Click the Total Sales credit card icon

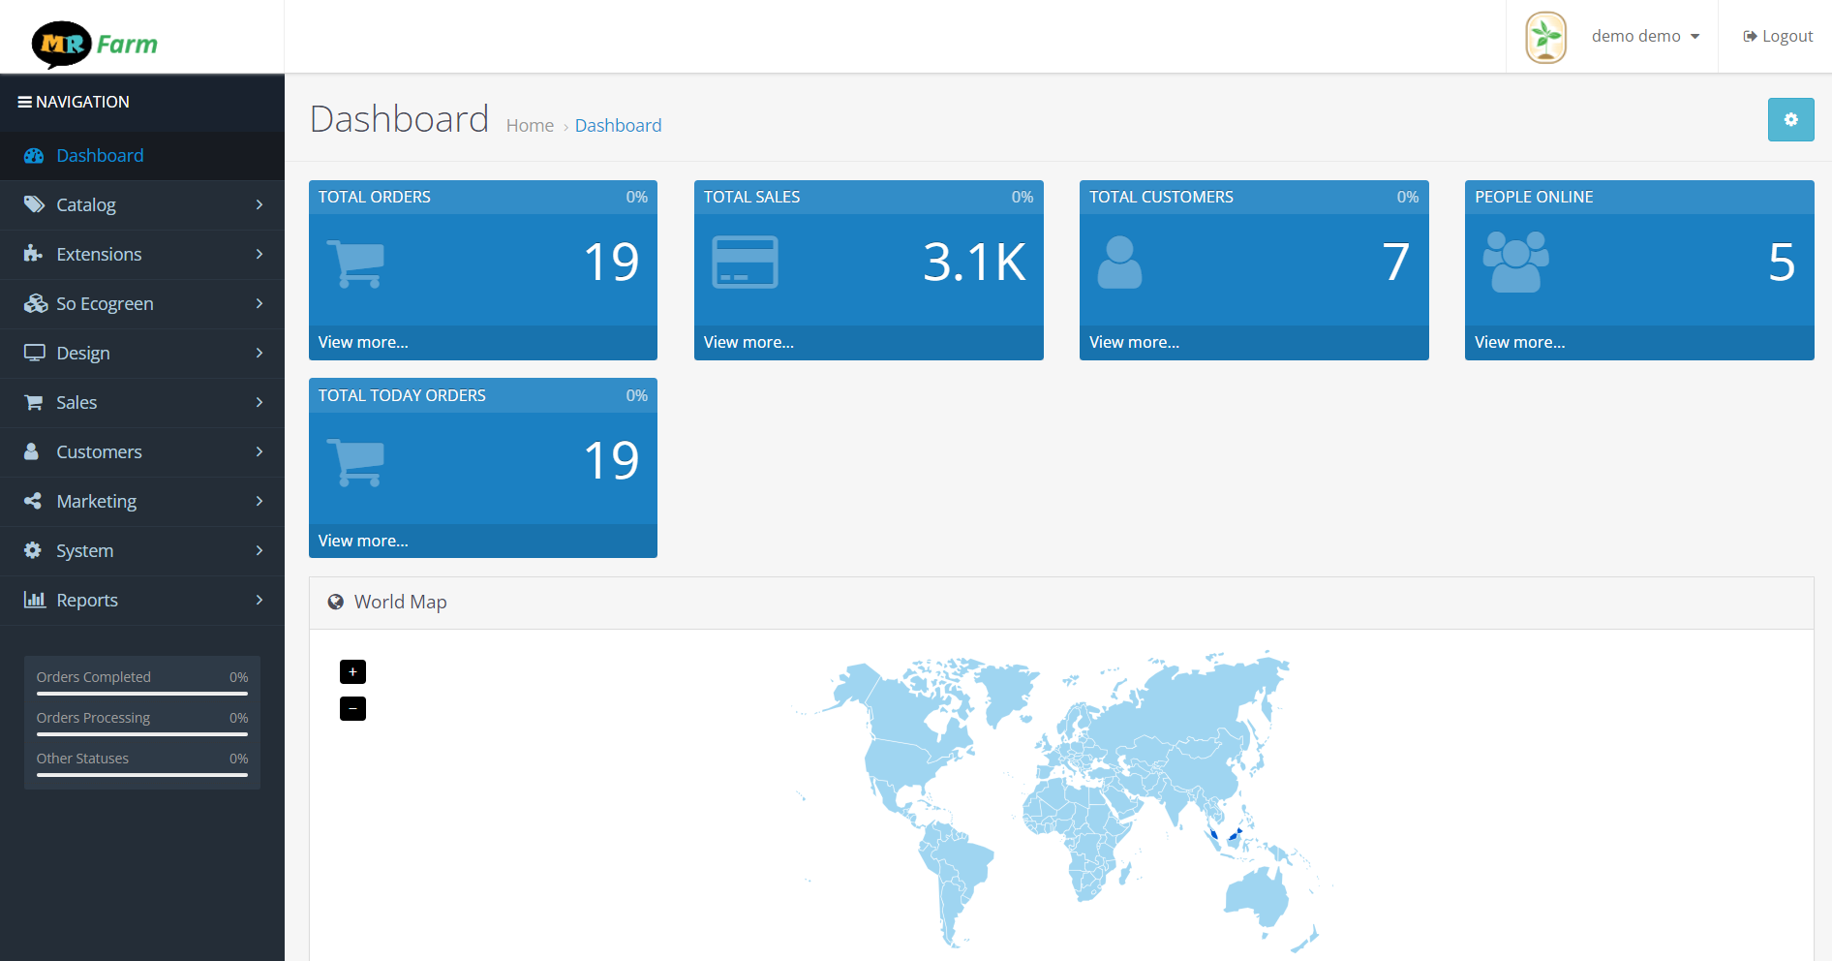(745, 263)
